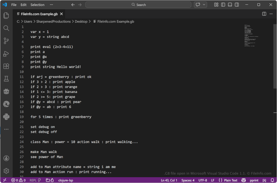Click the folder and flame status item

click(50, 180)
